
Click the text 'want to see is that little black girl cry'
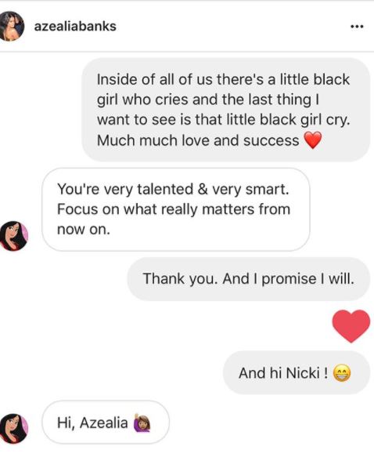pyautogui.click(x=223, y=120)
